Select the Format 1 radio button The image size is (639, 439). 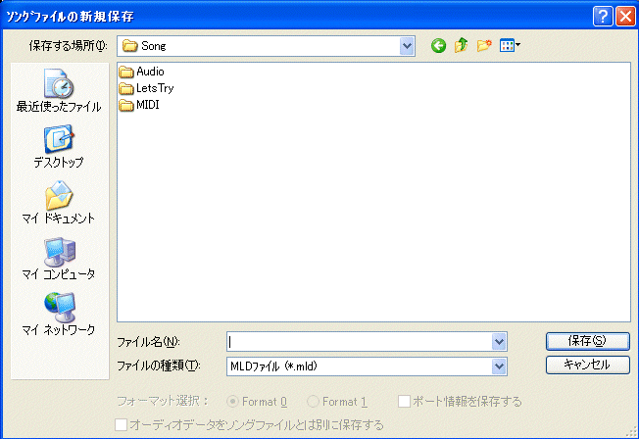pos(313,402)
